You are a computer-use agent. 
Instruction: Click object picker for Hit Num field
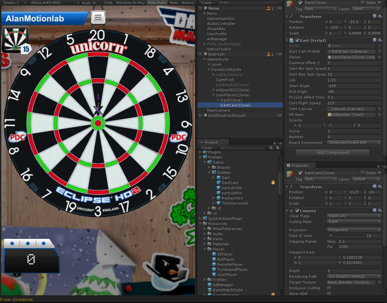[x=379, y=115]
